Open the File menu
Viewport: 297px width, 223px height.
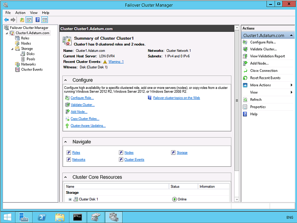click(x=8, y=13)
